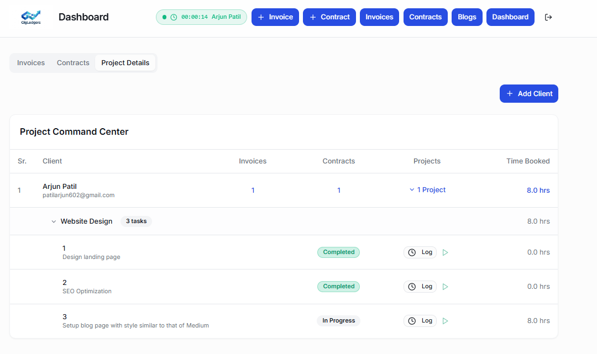The image size is (597, 354).
Task: Click the Sr. column header
Action: tap(22, 161)
